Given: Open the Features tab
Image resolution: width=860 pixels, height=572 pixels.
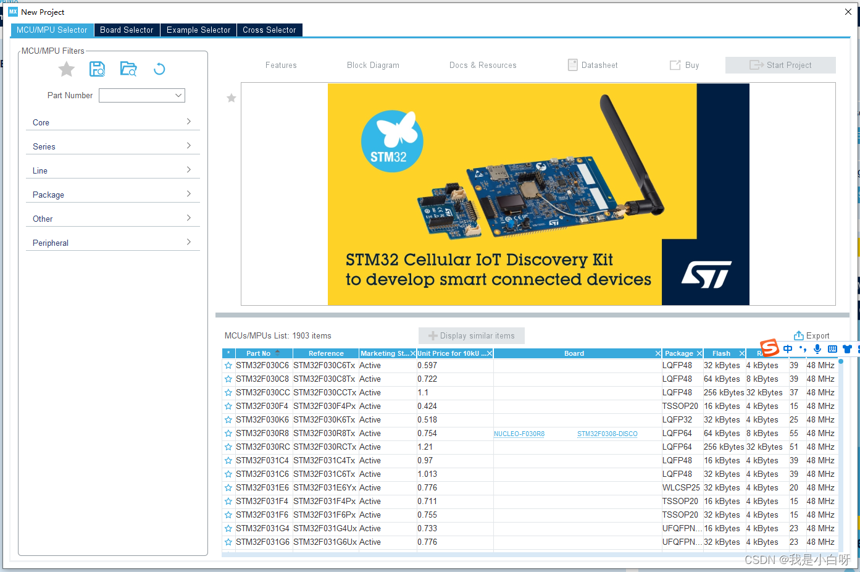Looking at the screenshot, I should click(281, 65).
